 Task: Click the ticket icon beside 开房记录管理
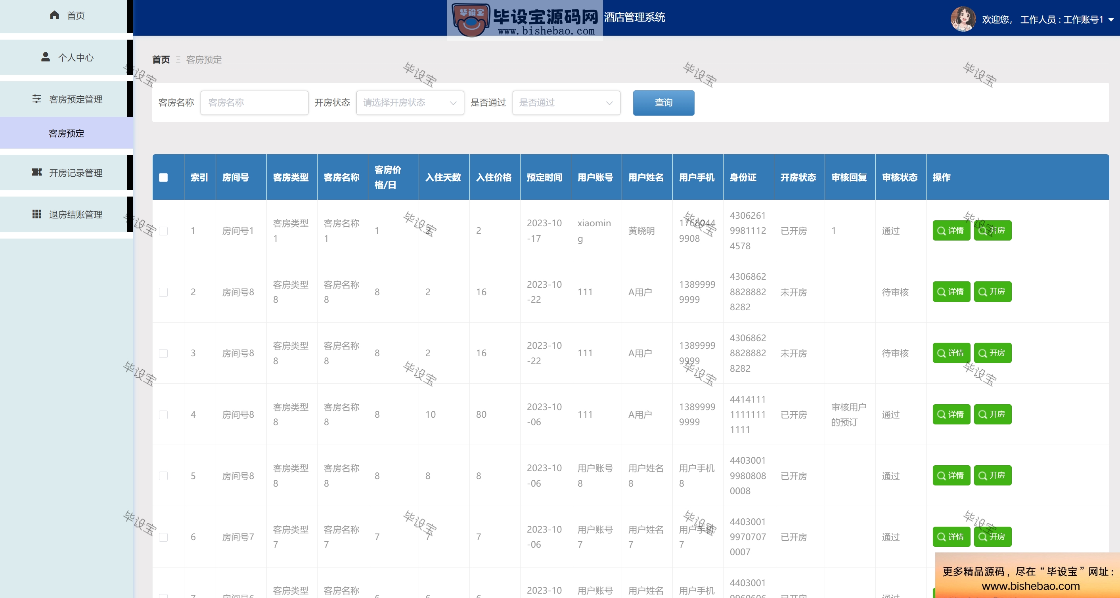pyautogui.click(x=37, y=172)
